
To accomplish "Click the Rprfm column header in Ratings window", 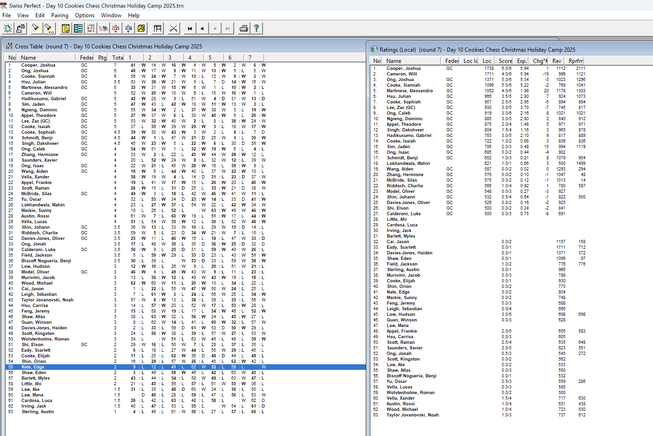I will point(575,61).
